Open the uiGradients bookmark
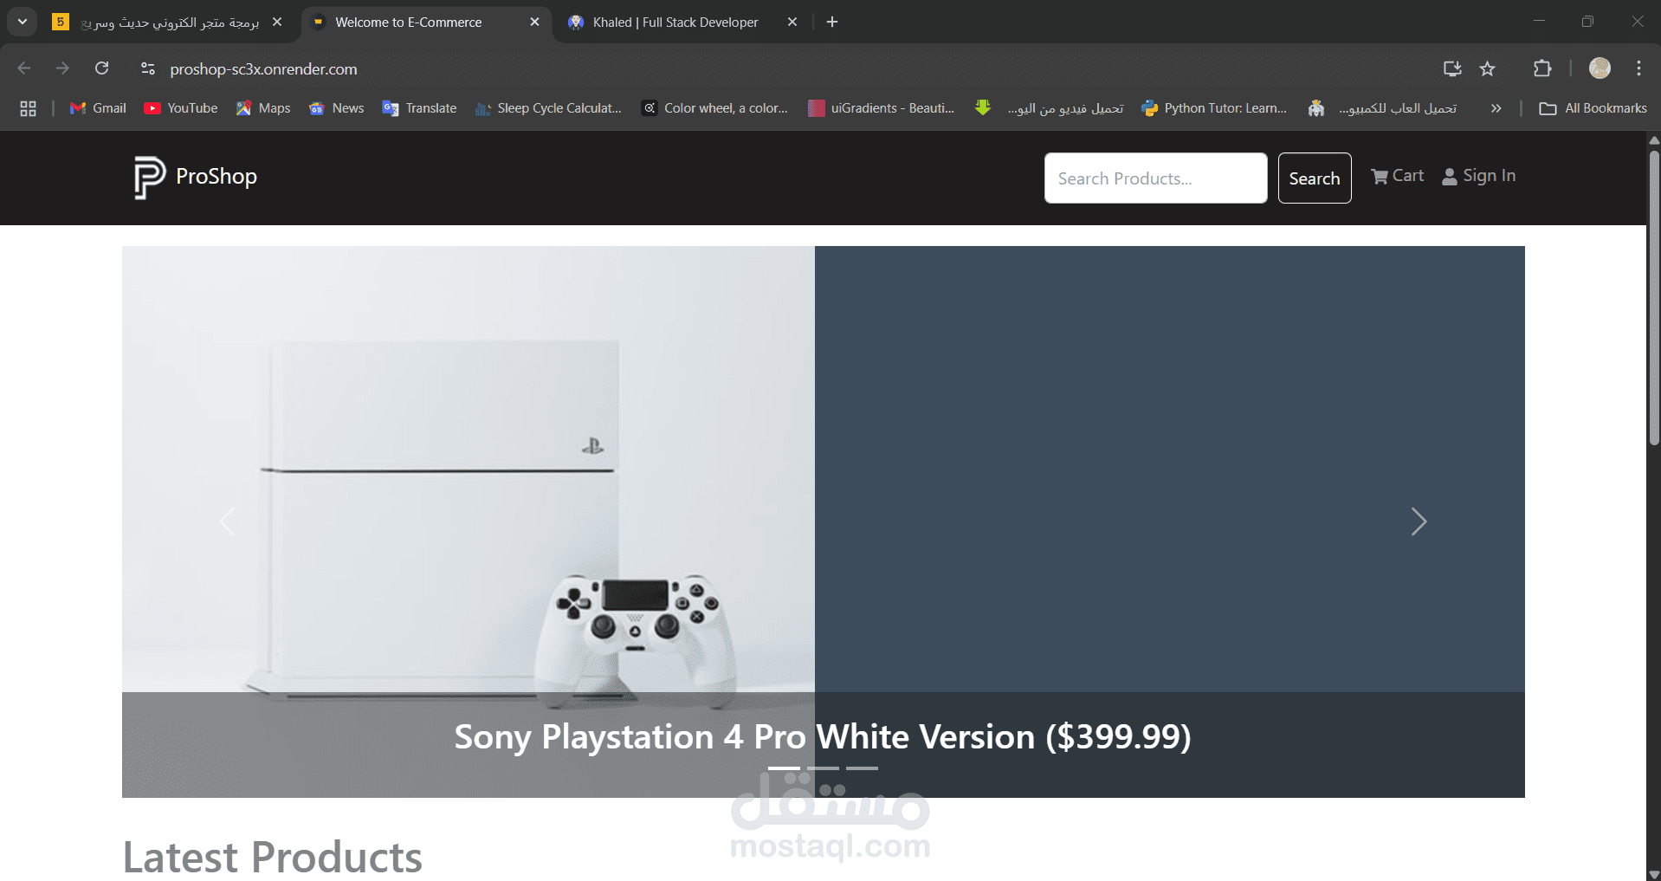Image resolution: width=1661 pixels, height=881 pixels. pos(882,108)
